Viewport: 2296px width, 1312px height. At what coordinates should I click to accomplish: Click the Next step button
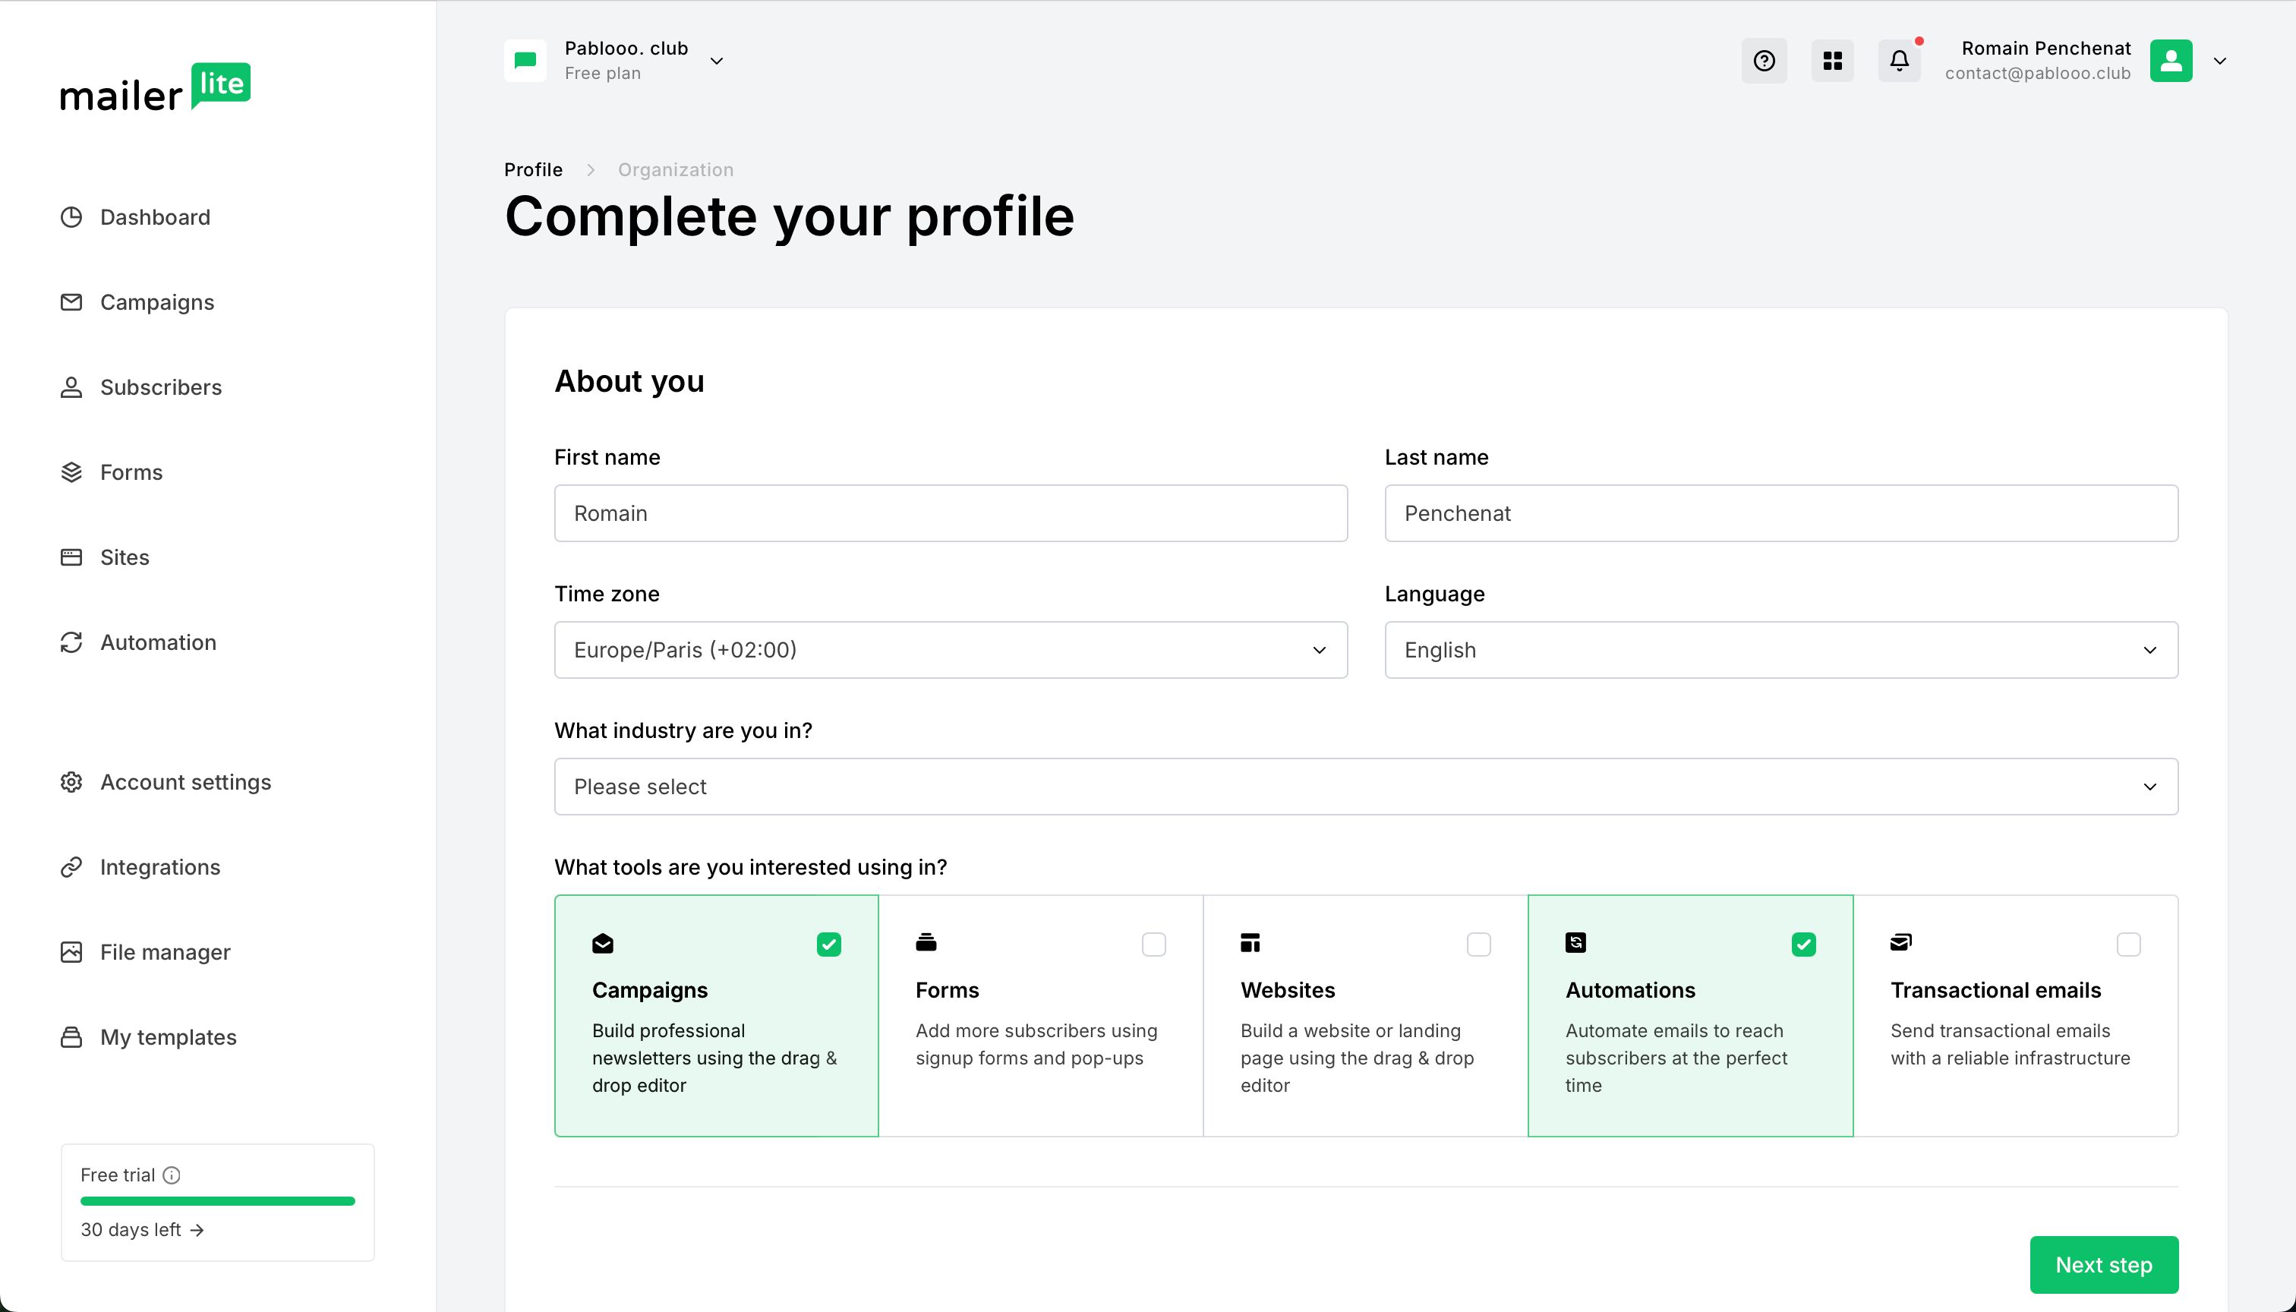[x=2103, y=1264]
